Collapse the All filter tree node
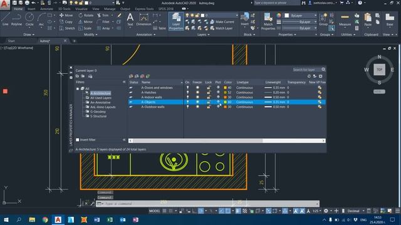The height and width of the screenshot is (225, 401). (78, 89)
